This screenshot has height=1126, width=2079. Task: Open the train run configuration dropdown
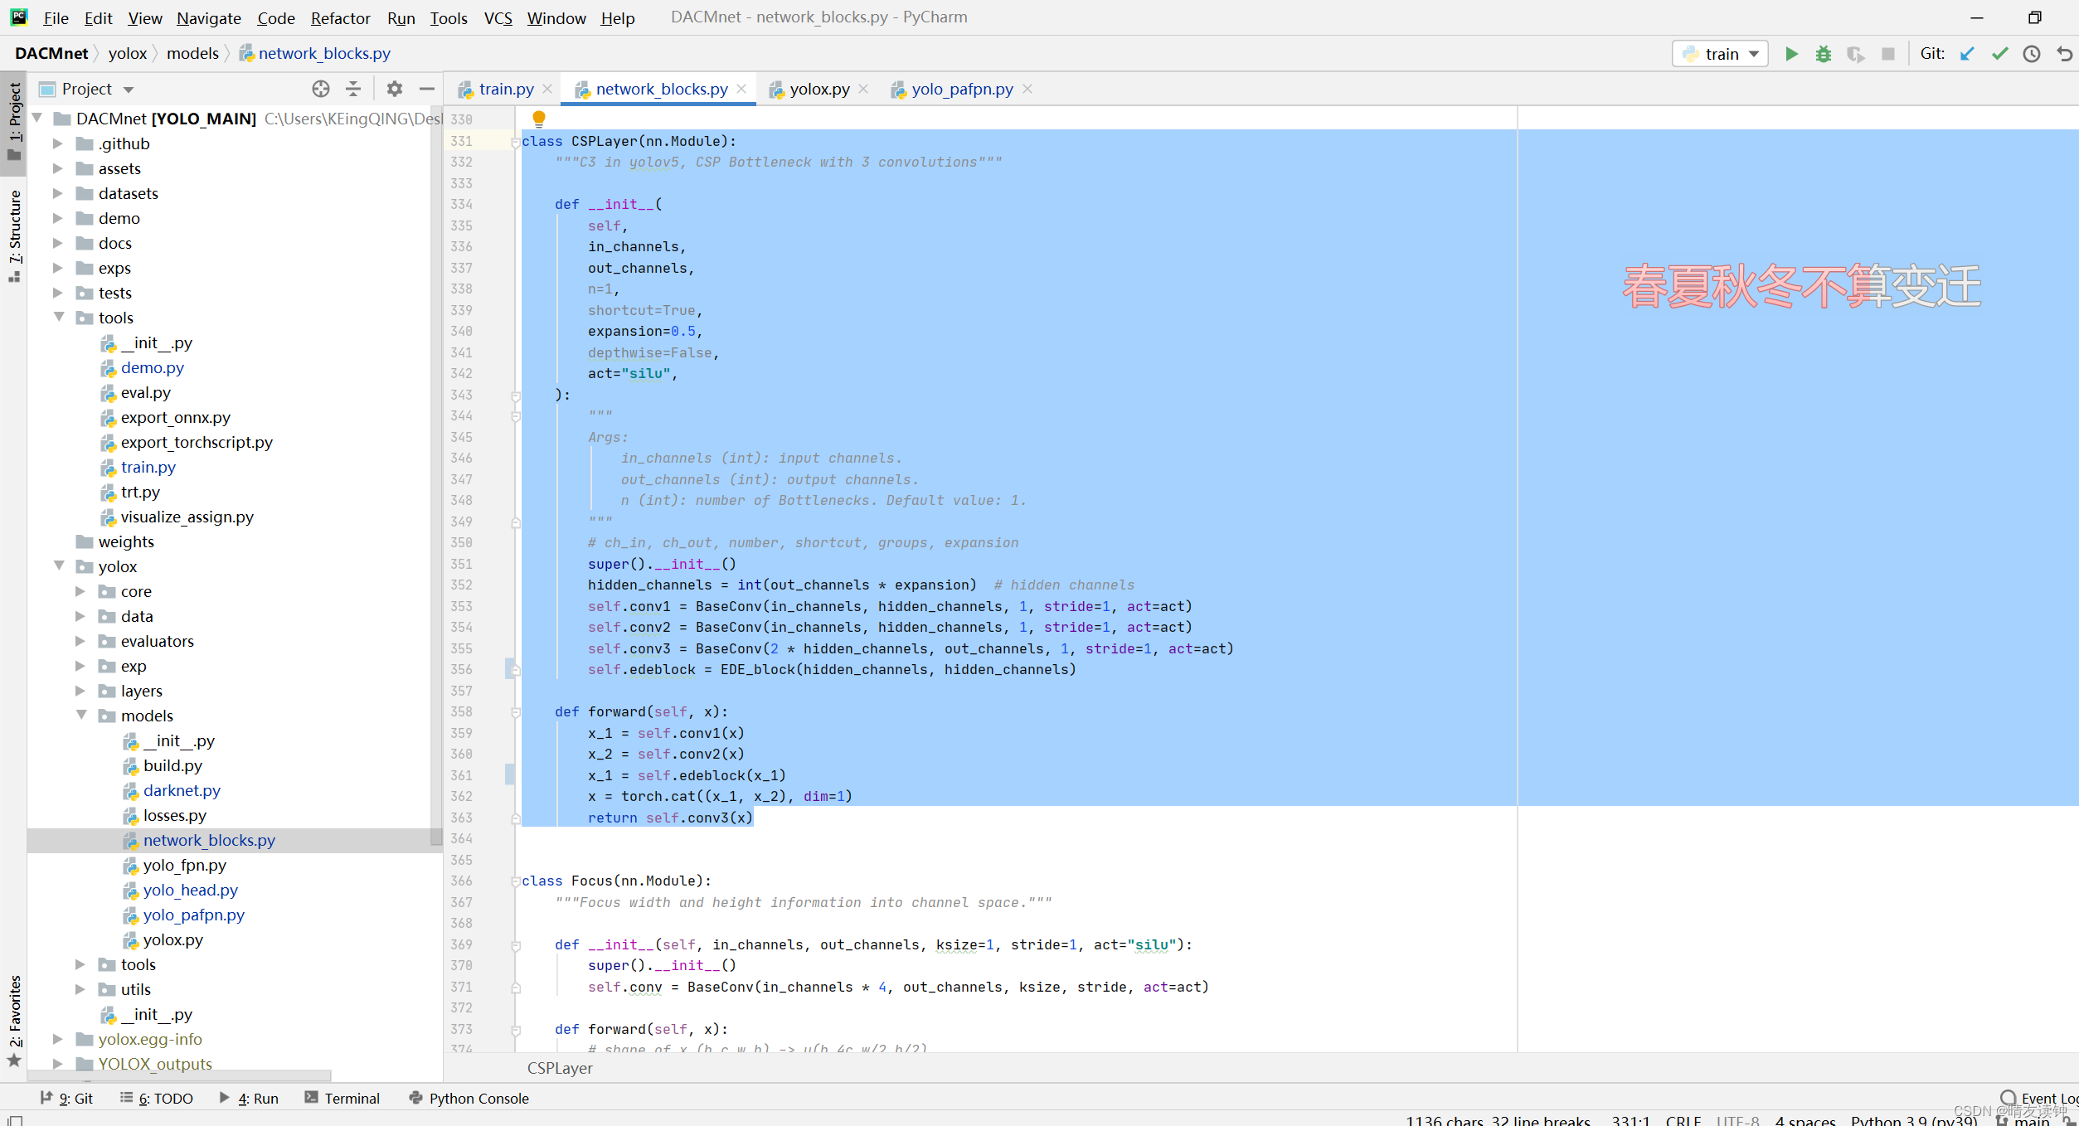pyautogui.click(x=1721, y=54)
